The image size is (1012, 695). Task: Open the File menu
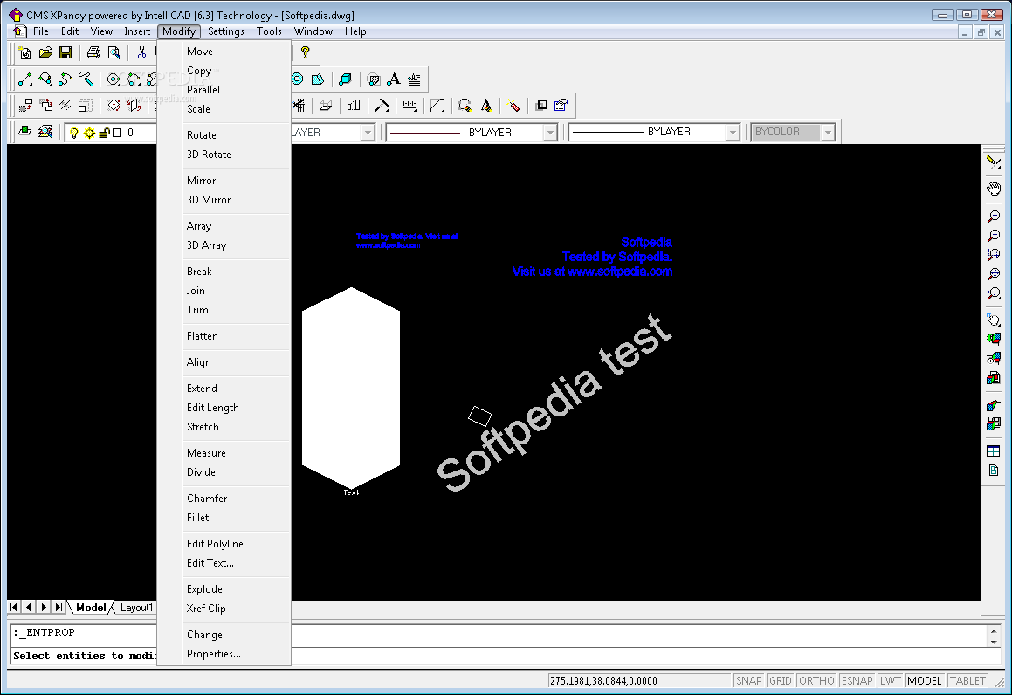click(x=41, y=31)
